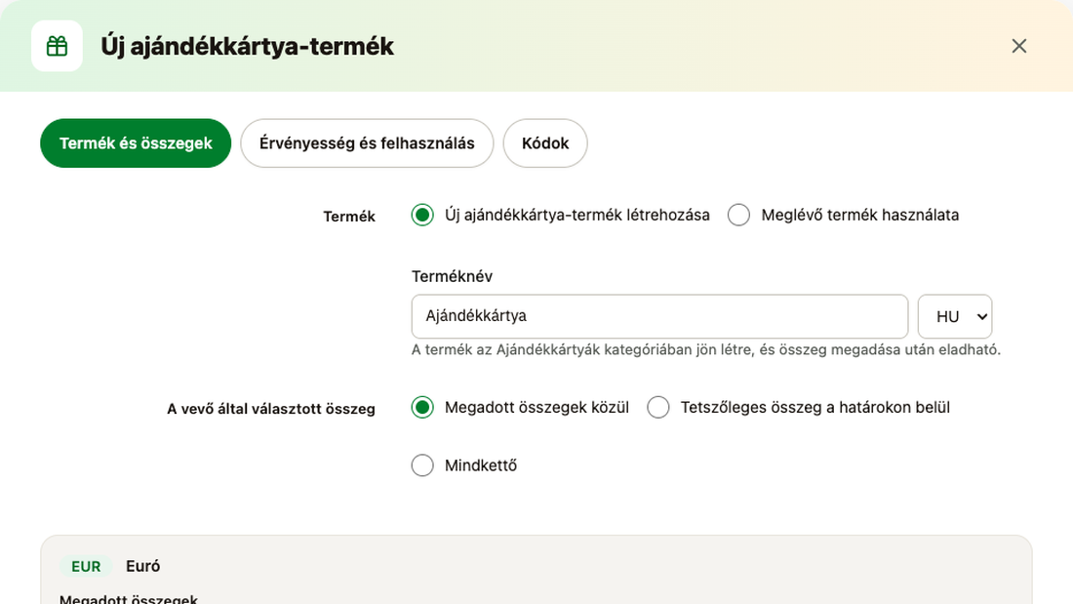Viewport: 1073px width, 604px height.
Task: Switch to Érvényesség és felhasználás tab
Action: pyautogui.click(x=367, y=143)
